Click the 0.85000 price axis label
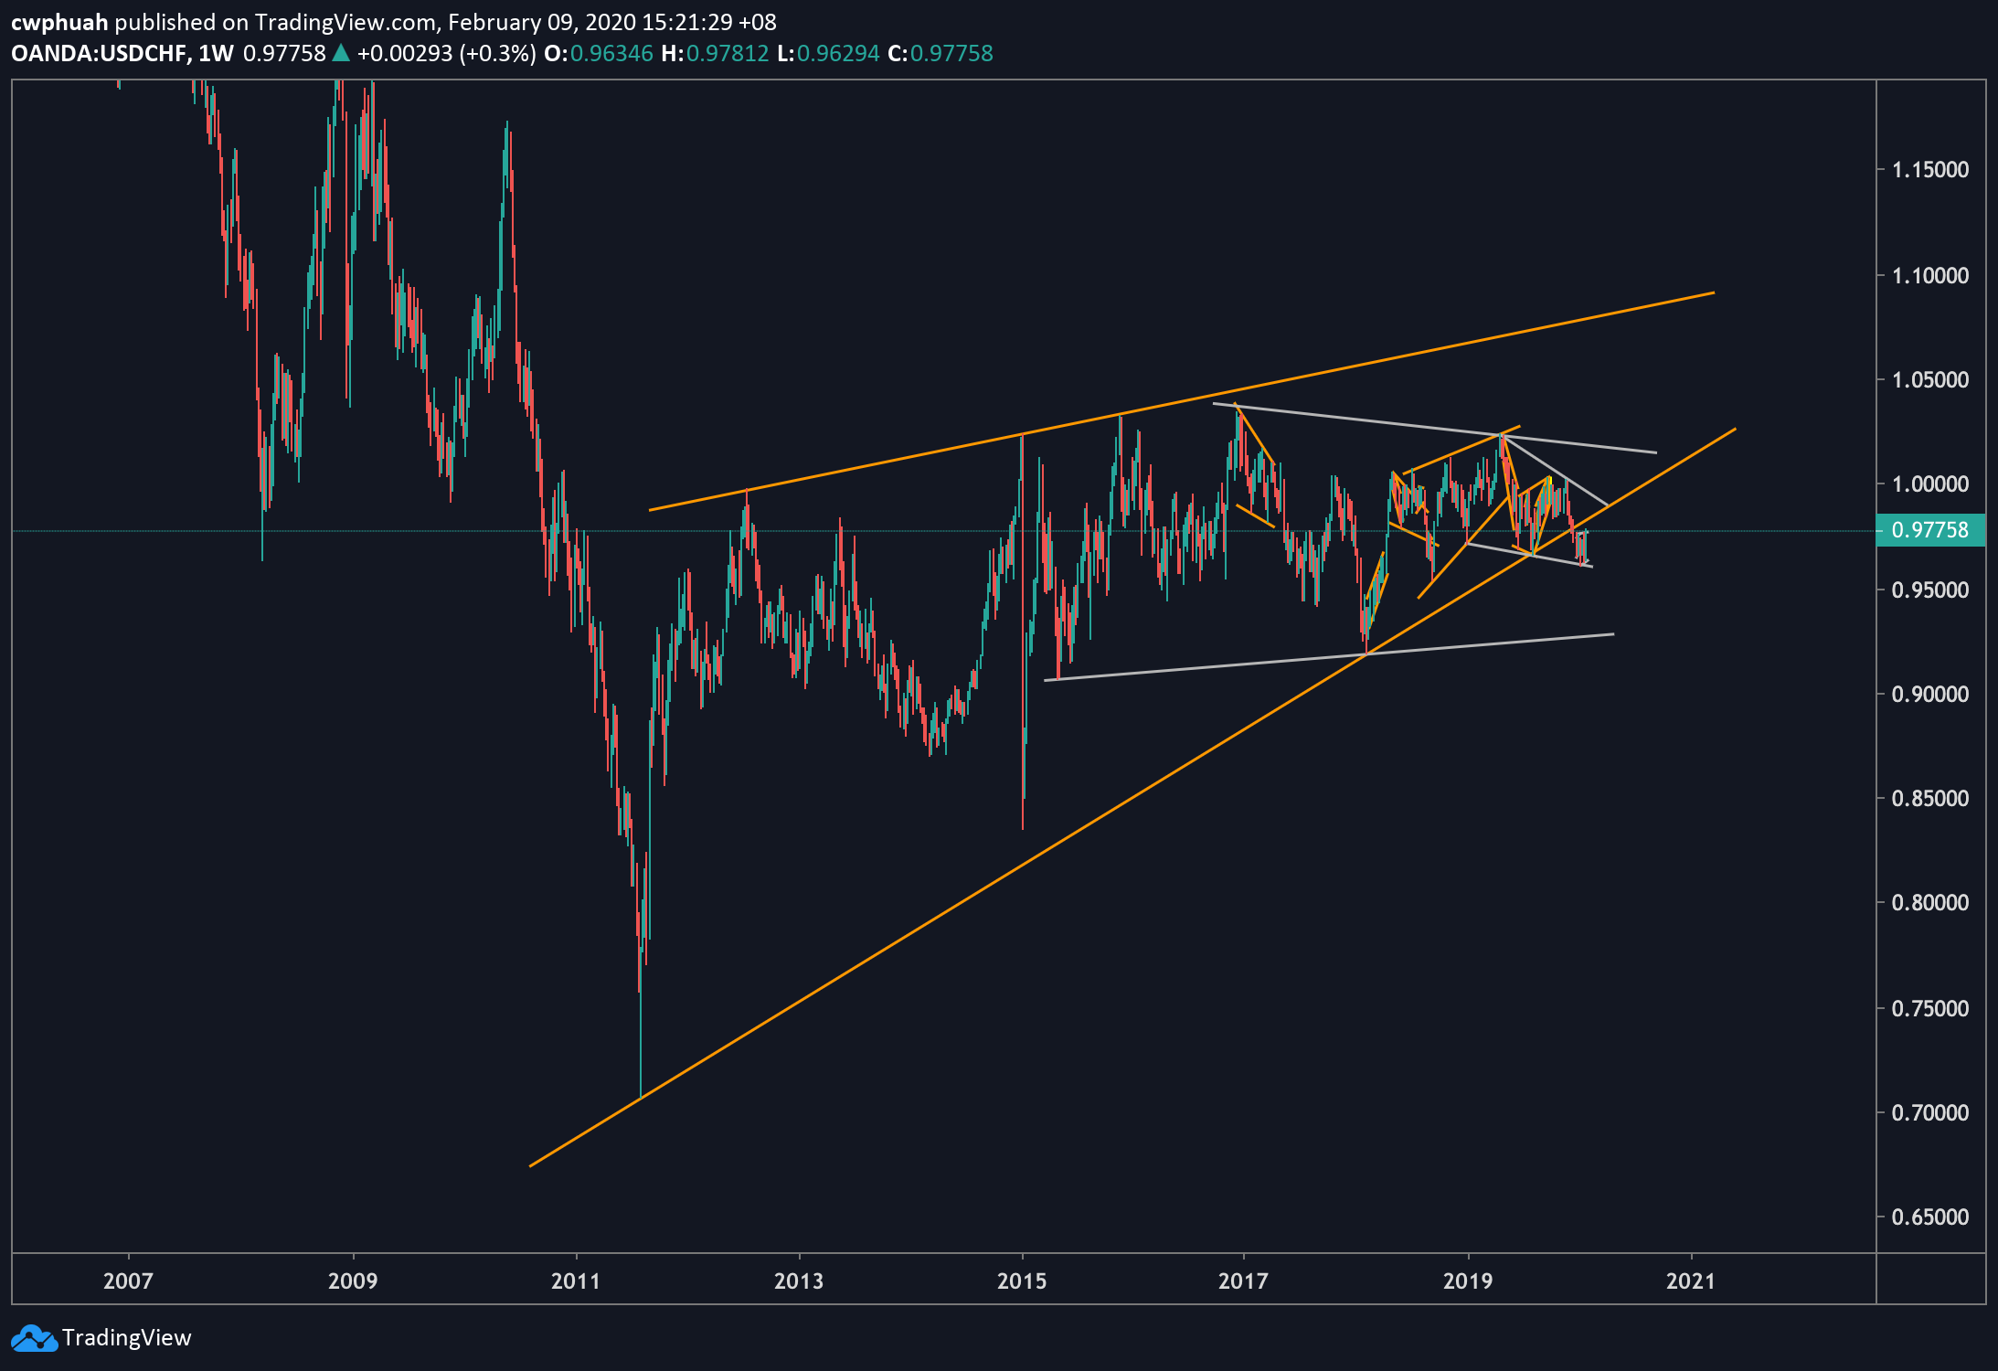 point(1930,798)
